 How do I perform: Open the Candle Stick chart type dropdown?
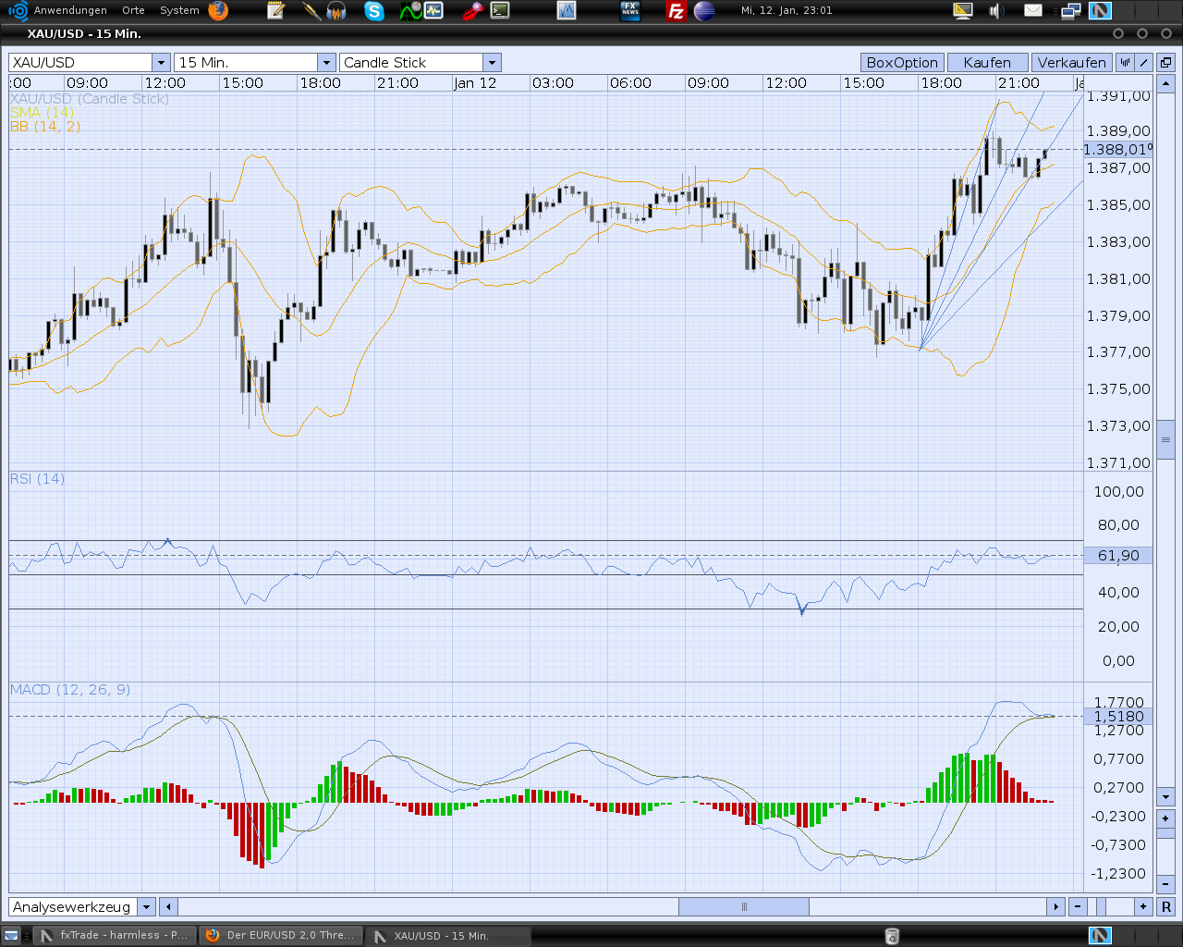[493, 62]
